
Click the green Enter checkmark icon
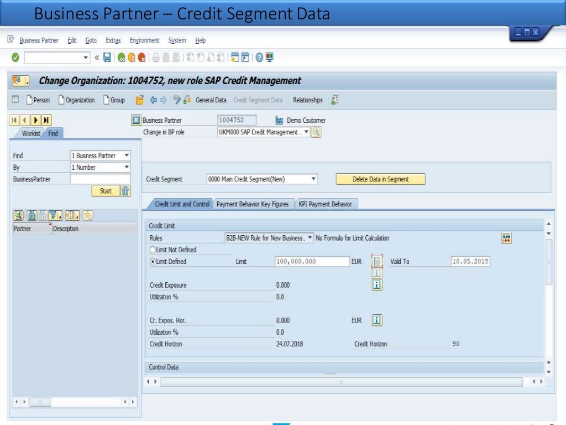(x=15, y=58)
